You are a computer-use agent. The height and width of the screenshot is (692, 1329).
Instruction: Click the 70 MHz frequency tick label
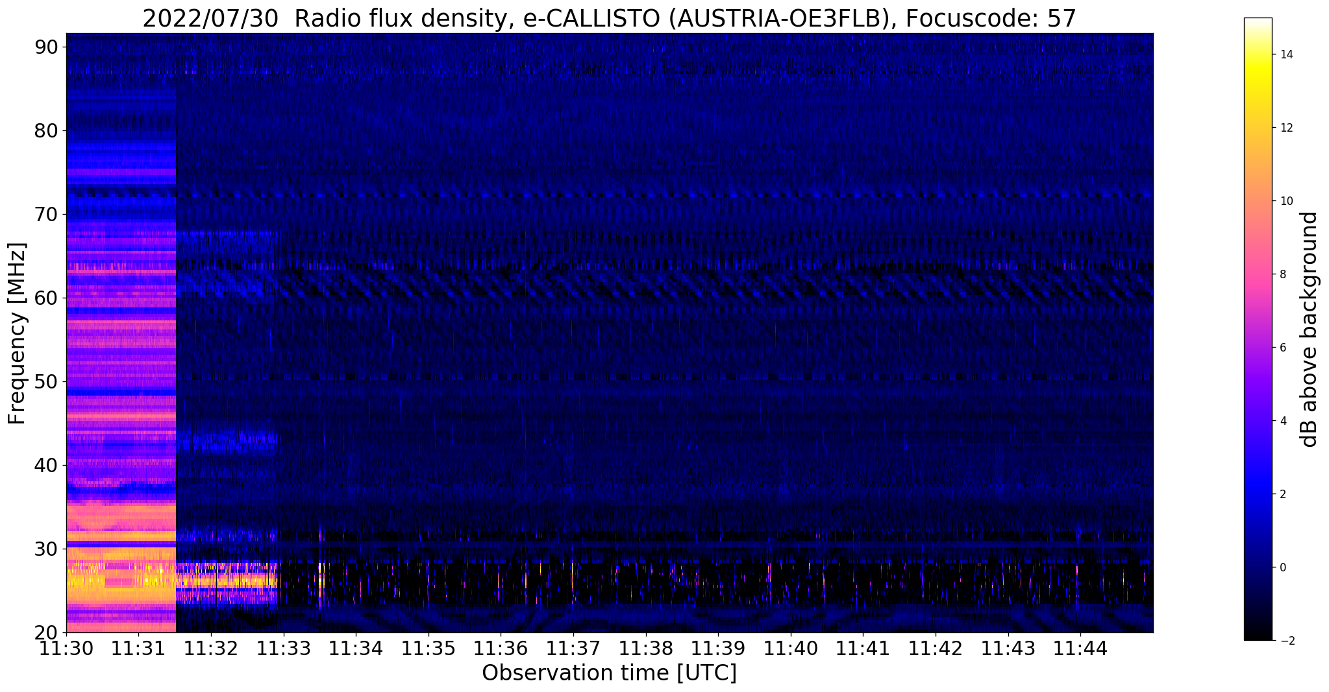45,214
